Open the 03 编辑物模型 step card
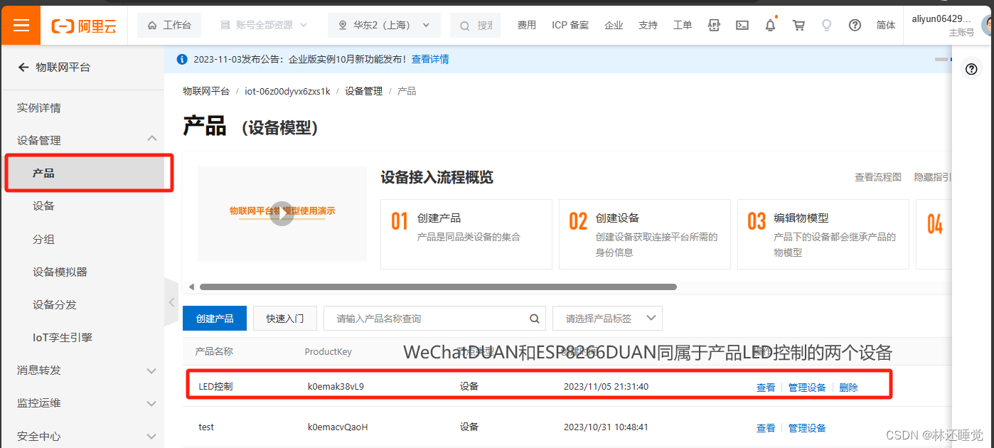Screen dimensions: 994x448 tap(823, 234)
